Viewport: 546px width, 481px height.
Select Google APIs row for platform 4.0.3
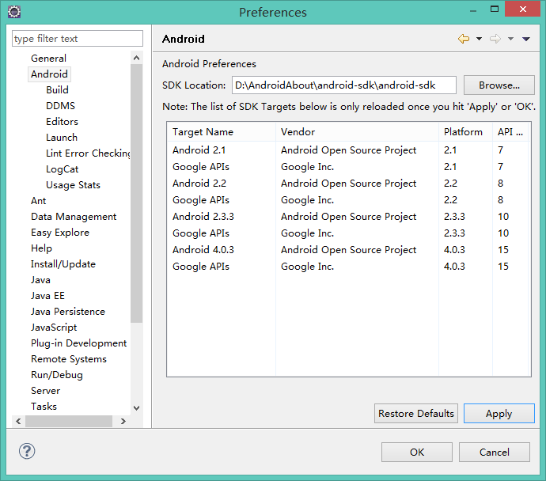click(x=349, y=267)
